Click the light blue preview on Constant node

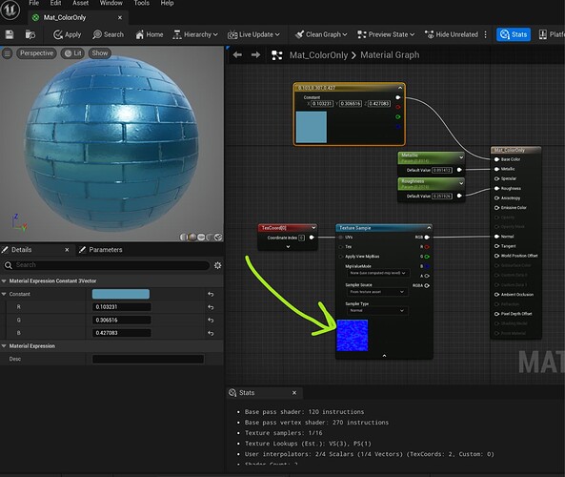[312, 127]
